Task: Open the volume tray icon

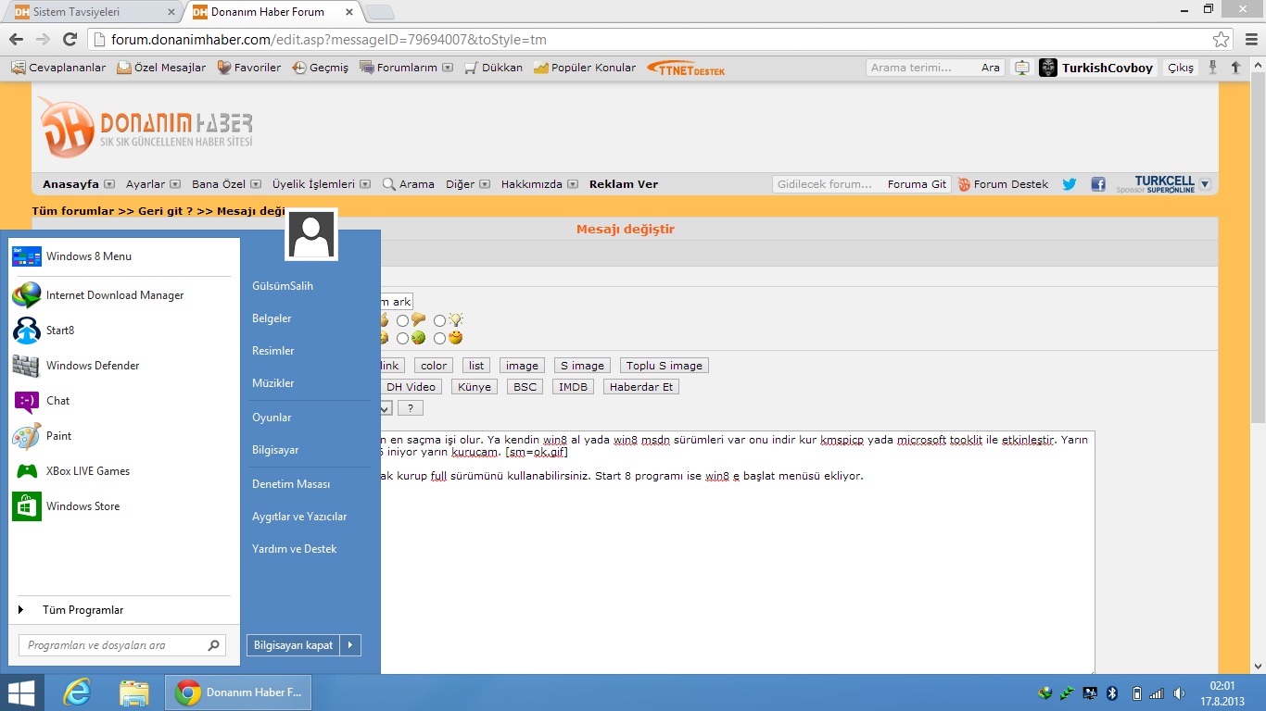Action: [1178, 692]
